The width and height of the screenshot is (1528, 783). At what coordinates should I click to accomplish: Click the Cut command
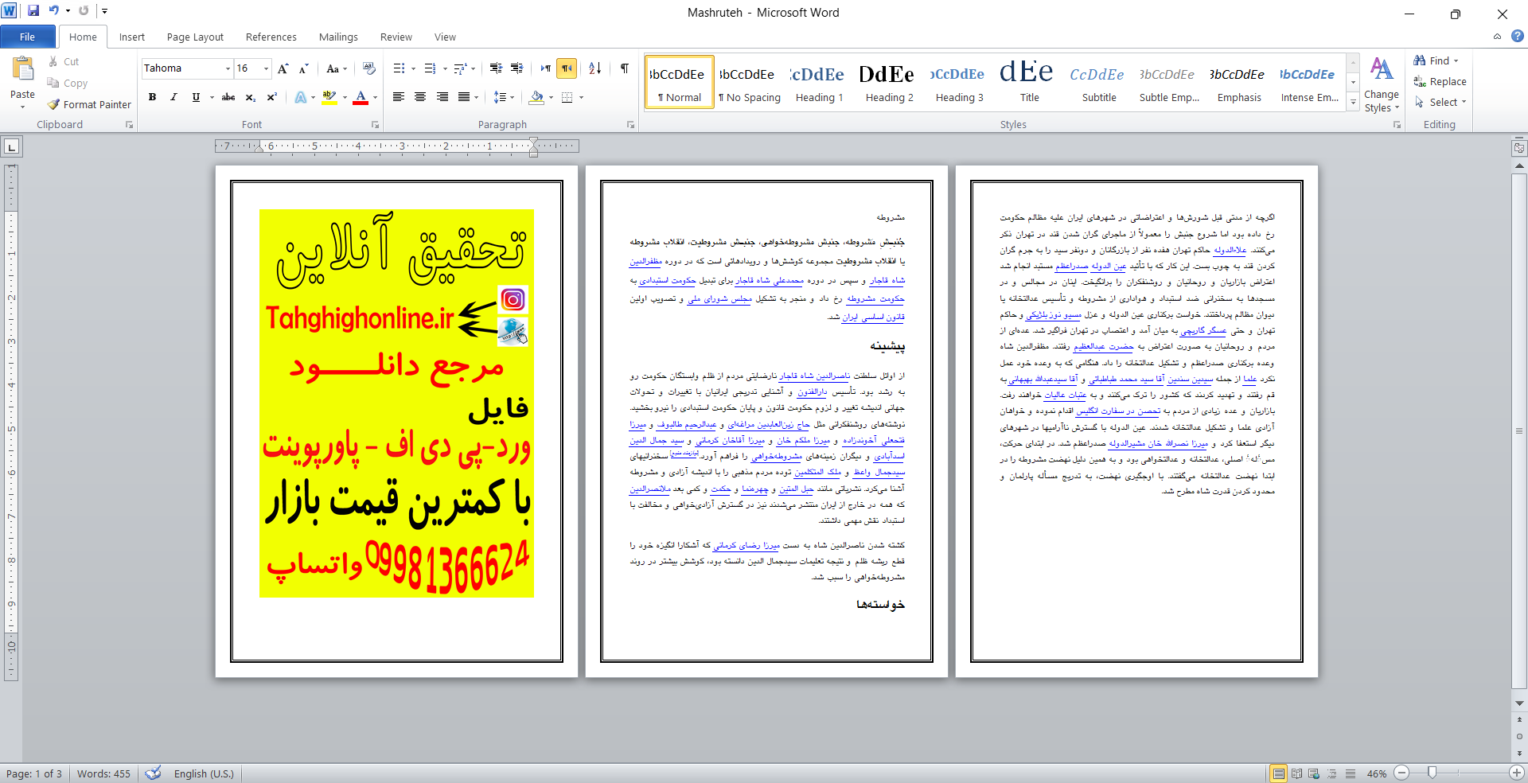pyautogui.click(x=63, y=61)
